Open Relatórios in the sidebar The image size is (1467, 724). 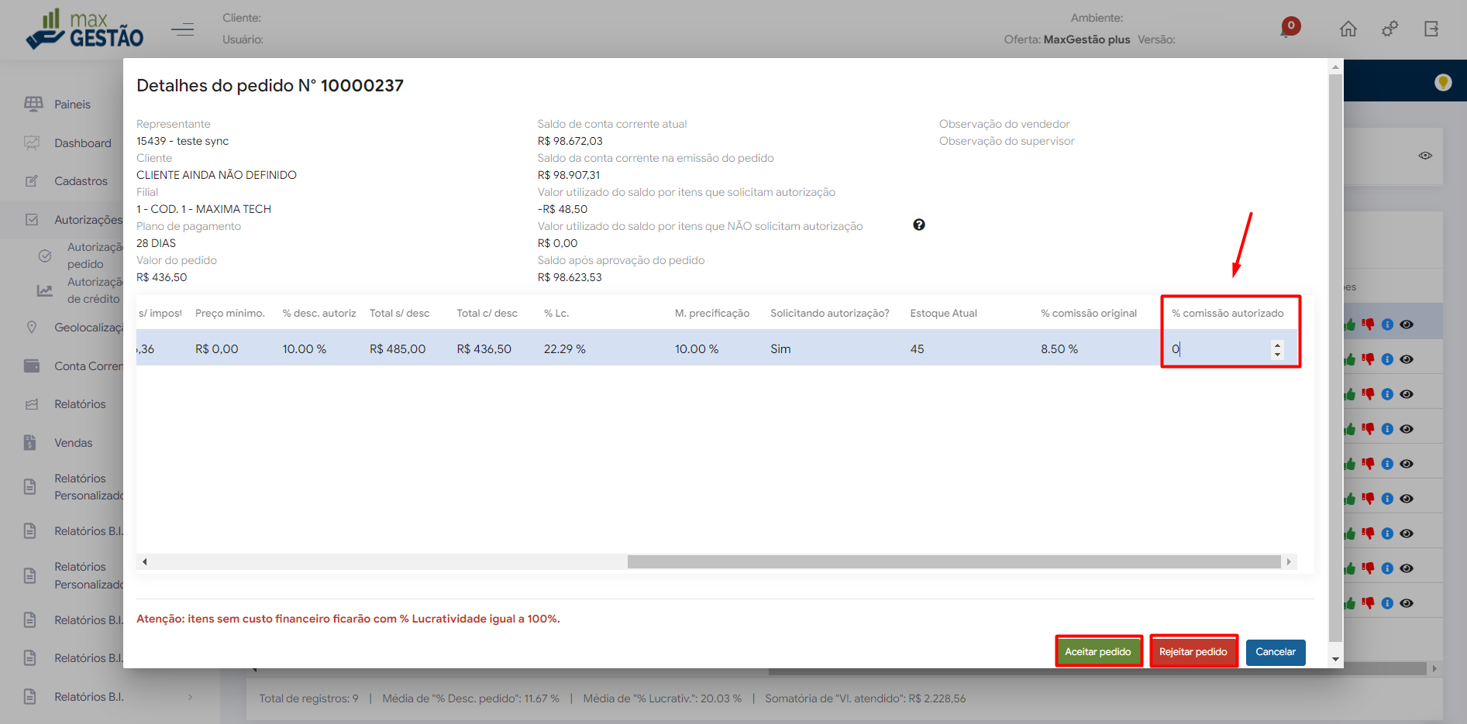(x=80, y=404)
